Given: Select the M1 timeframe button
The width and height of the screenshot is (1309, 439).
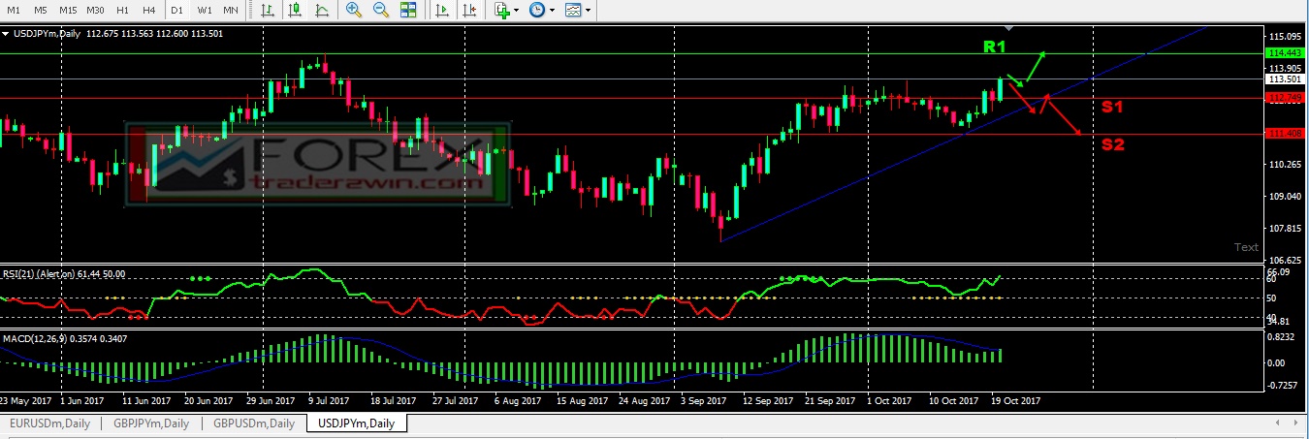Looking at the screenshot, I should (x=14, y=10).
